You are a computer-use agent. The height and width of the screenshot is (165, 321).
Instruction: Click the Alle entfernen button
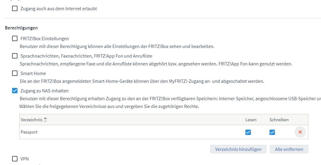tap(289, 149)
